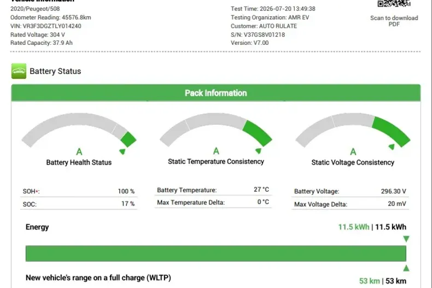432x288 pixels.
Task: Click the 'Static Temperature Consistency' caption
Action: point(216,162)
